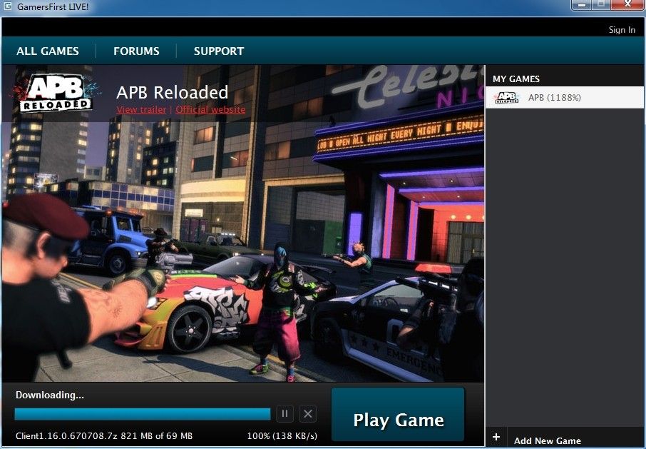This screenshot has height=449, width=646.
Task: Close the GamersFirst LIVE! window
Action: click(x=627, y=4)
